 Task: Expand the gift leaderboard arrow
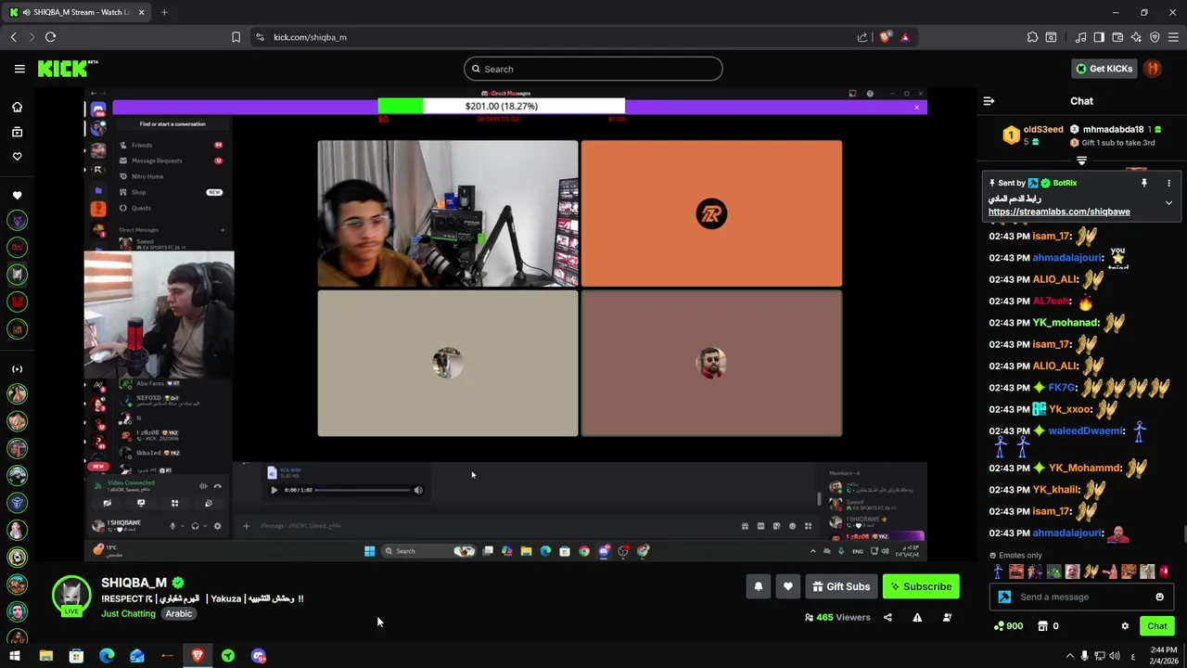(1081, 161)
